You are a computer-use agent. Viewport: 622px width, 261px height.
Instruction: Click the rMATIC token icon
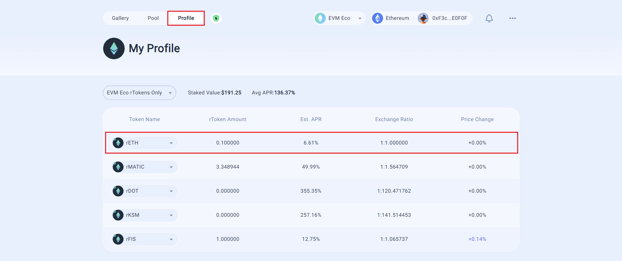(118, 167)
